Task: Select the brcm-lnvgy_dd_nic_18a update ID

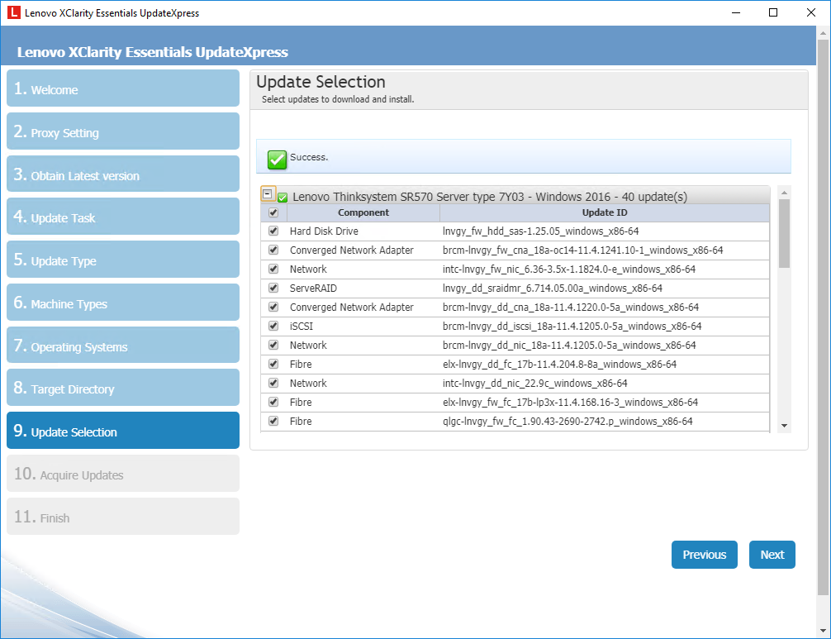Action: [x=569, y=346]
